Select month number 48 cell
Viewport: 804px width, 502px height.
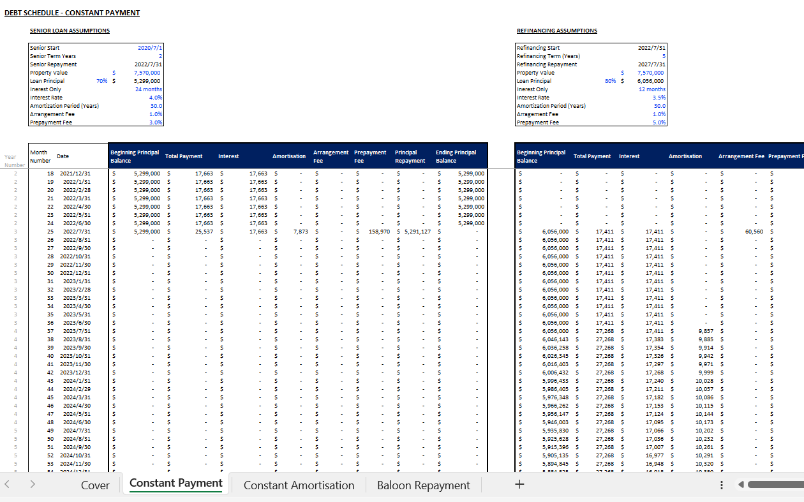click(x=50, y=422)
